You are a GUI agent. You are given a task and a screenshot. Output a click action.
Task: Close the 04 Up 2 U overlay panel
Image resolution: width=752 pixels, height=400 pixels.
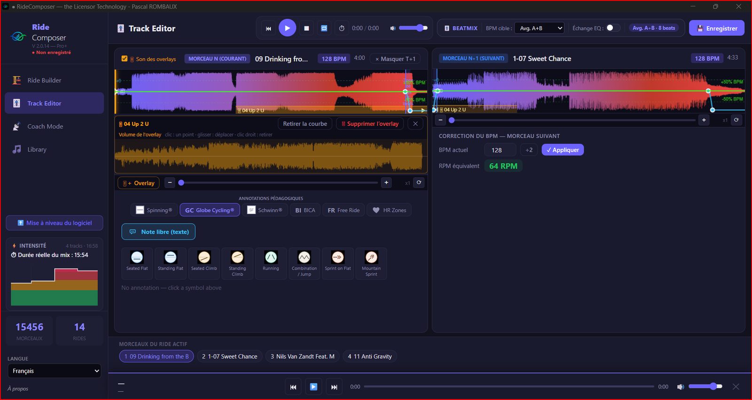tap(415, 123)
